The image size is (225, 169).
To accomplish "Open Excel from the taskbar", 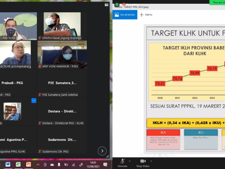I will click(18, 164).
